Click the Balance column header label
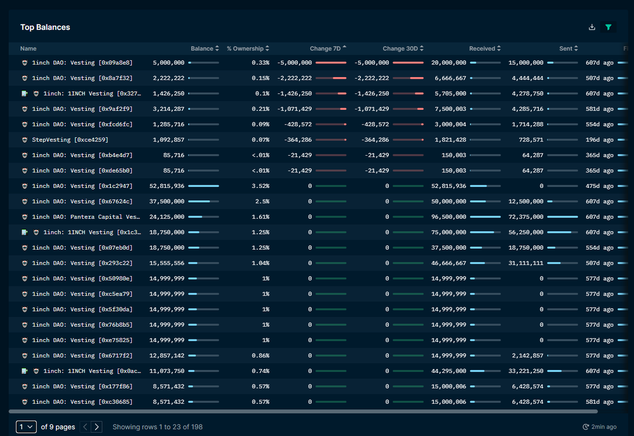634x436 pixels. [x=202, y=49]
